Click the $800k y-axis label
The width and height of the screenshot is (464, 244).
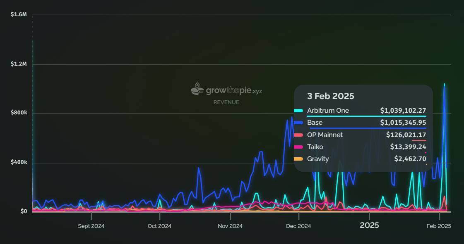coord(19,113)
